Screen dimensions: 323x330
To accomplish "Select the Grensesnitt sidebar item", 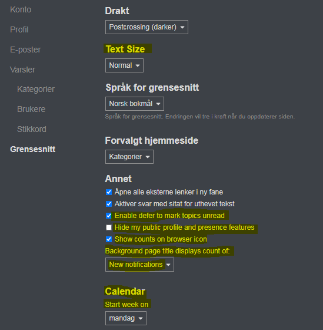I will pos(32,149).
